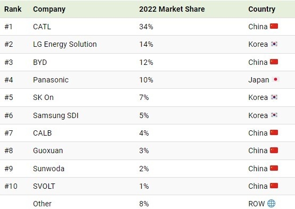Click the 34% market share value
Viewport: 295px width, 209px height.
point(146,27)
